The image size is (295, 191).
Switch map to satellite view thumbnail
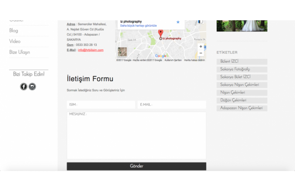122,52
